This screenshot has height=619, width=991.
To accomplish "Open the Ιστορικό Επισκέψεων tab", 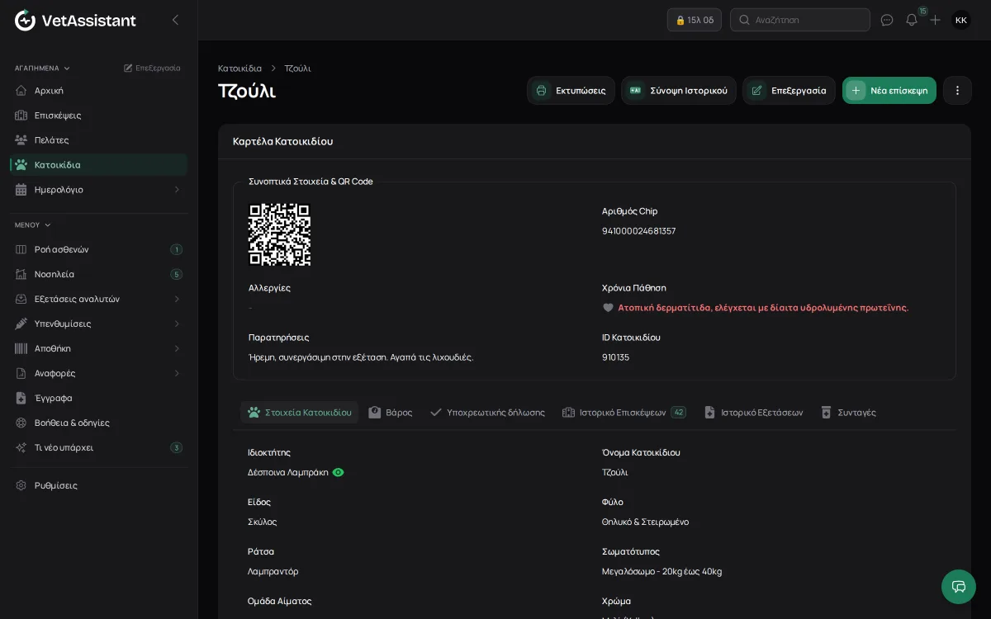I will coord(624,412).
